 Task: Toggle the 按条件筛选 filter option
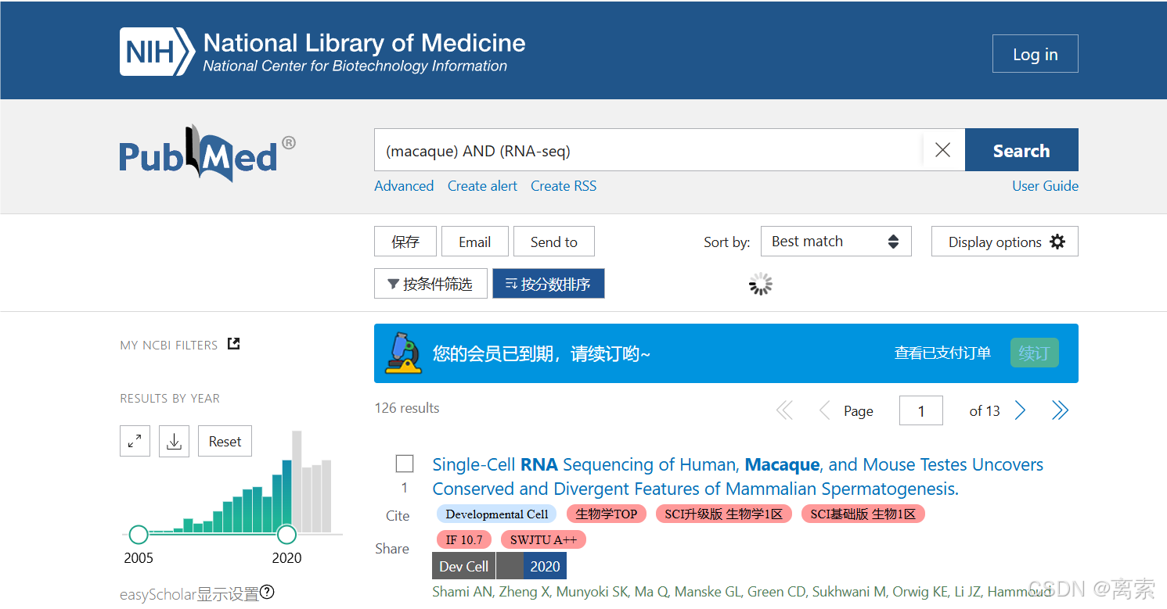pos(430,283)
